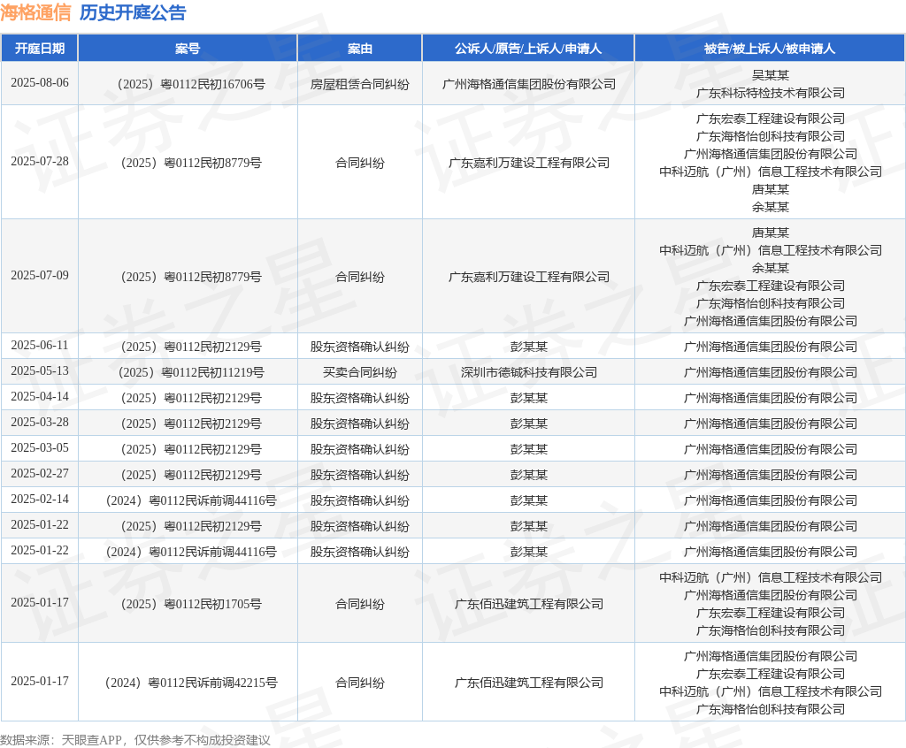Click 唐某某 in the 2025-07-09 row

tap(770, 233)
